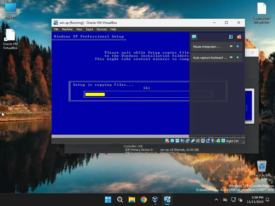Open the File menu

(x=56, y=29)
